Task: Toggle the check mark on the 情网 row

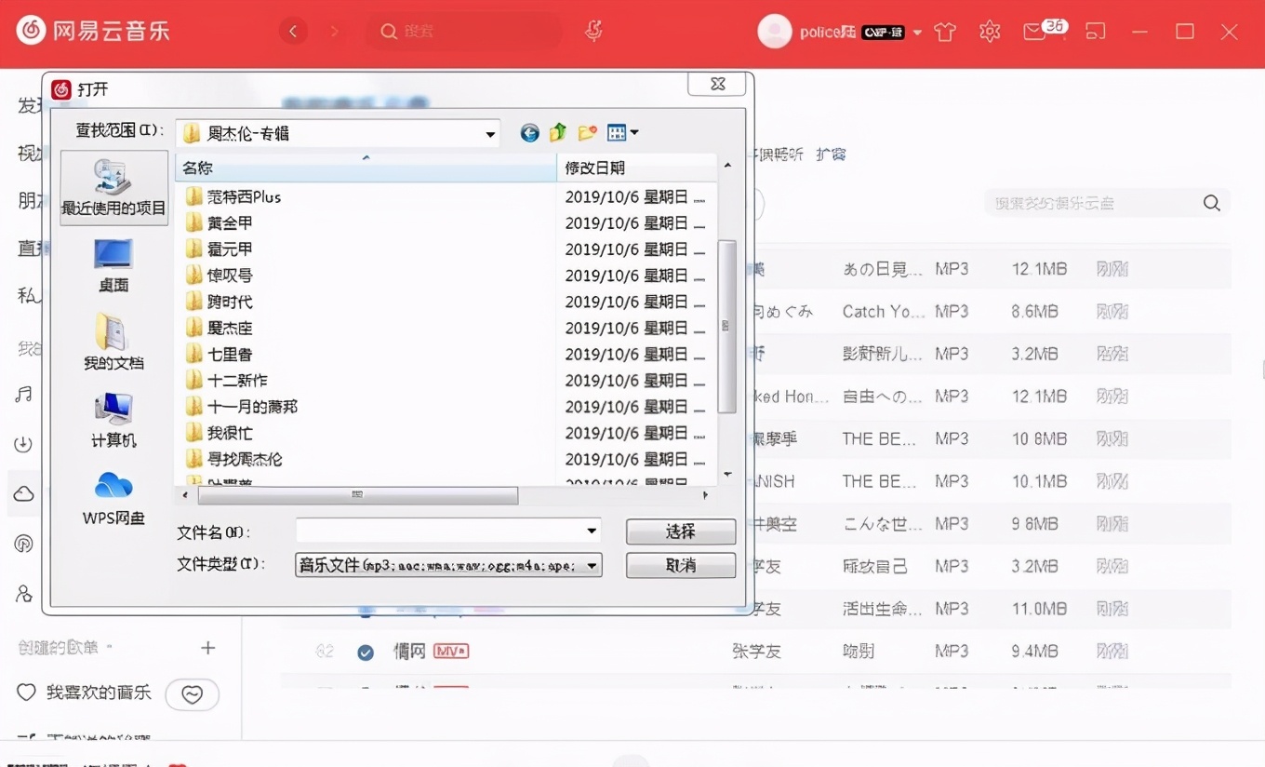Action: pyautogui.click(x=366, y=652)
